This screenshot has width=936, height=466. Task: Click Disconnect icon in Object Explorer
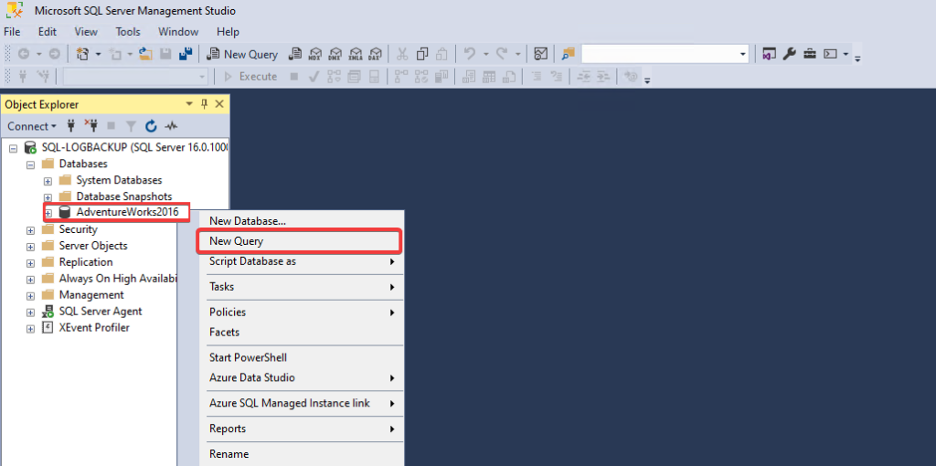(x=90, y=126)
